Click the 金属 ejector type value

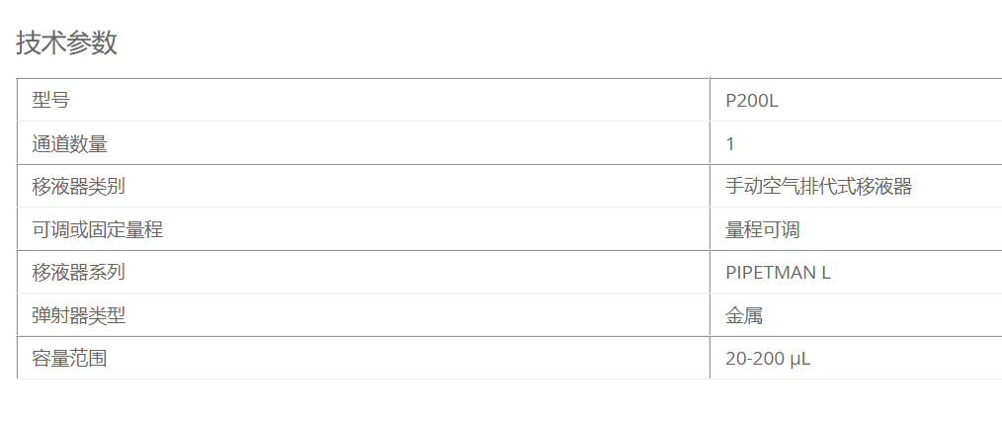[x=744, y=315]
